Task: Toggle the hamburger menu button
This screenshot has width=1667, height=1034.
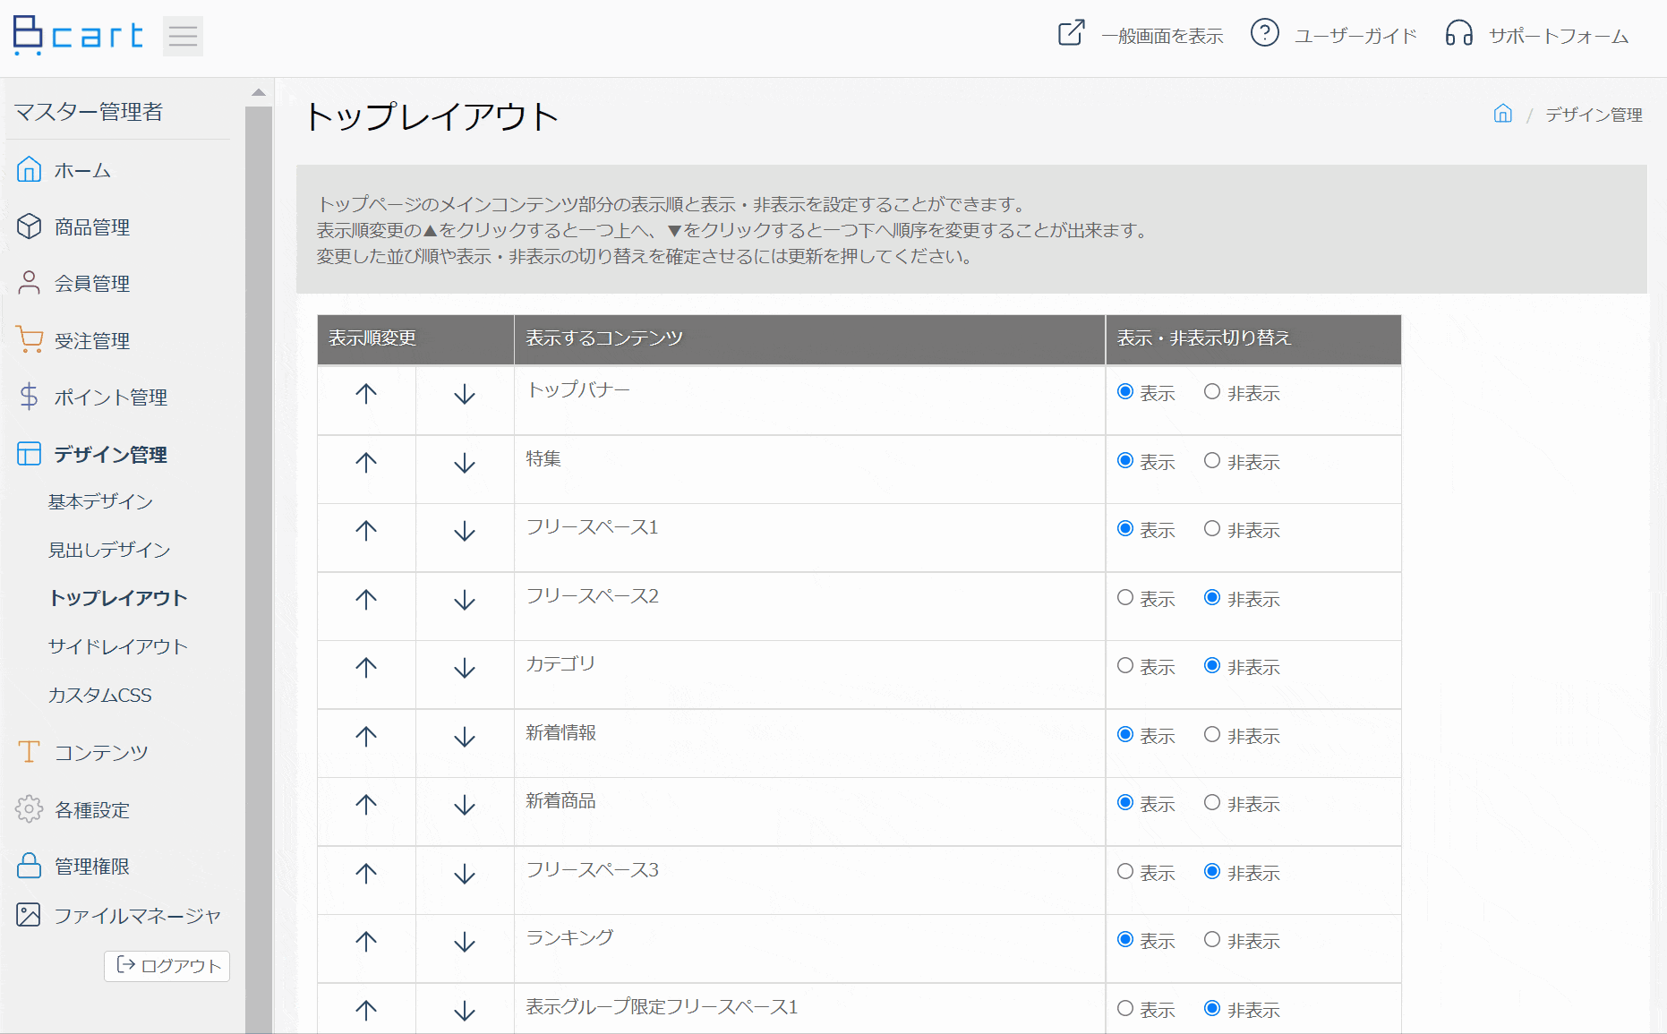Action: [x=183, y=36]
